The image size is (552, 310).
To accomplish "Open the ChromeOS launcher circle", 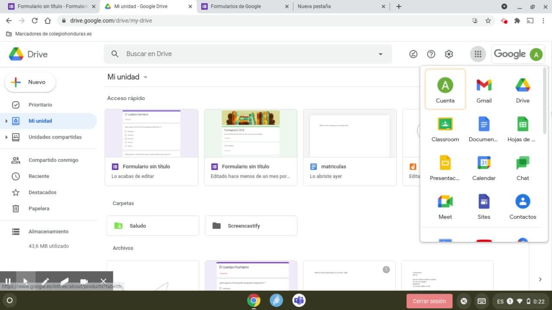I will coord(10,301).
